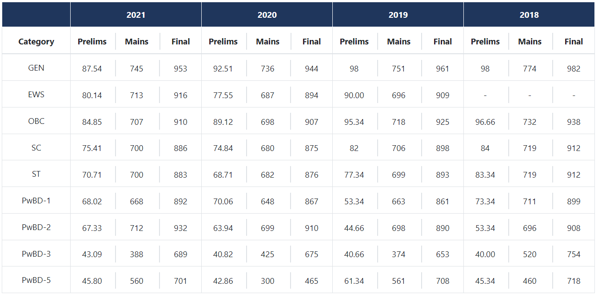Select the Mains subheader under 2020
Viewport: 598px width, 294px height.
coord(267,42)
